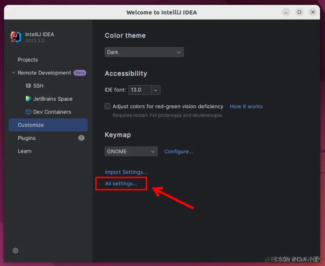Enable red-green vision deficiency color adjustment

pos(107,106)
